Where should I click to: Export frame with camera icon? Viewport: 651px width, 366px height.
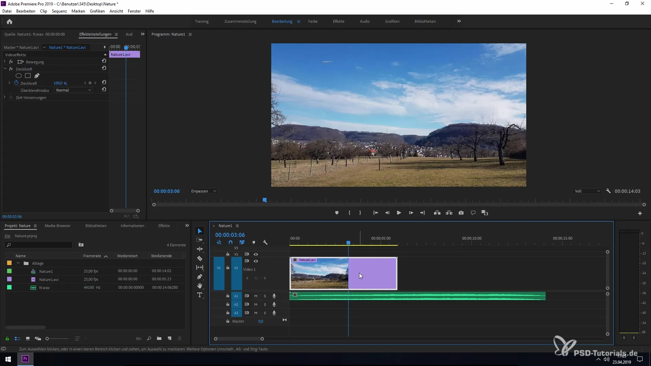[461, 213]
